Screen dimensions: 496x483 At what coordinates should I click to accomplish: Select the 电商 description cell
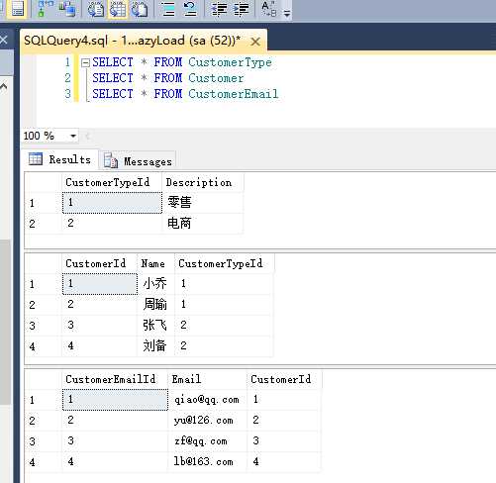click(203, 224)
